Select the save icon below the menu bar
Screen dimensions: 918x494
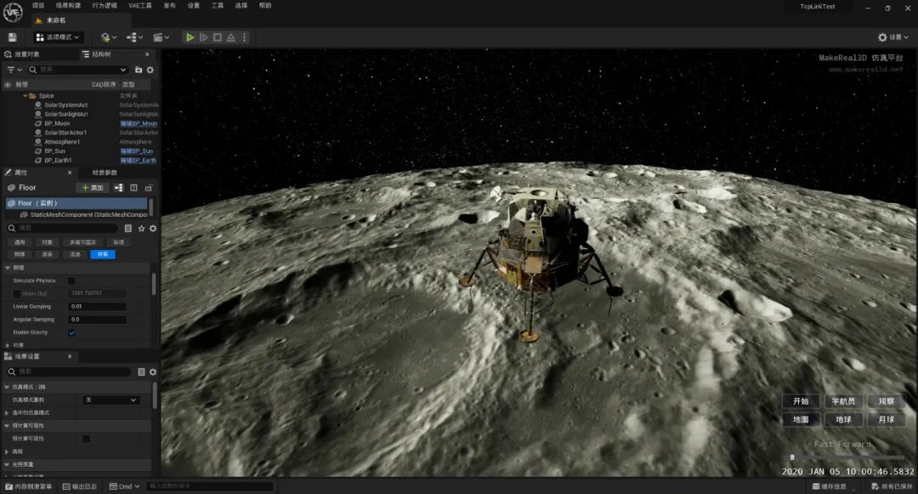(11, 37)
